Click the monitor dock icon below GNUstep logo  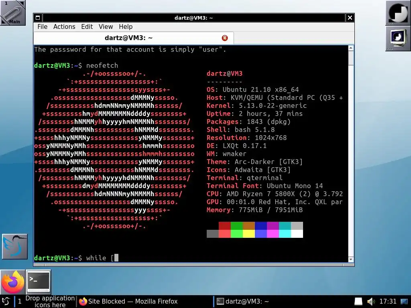(x=398, y=38)
